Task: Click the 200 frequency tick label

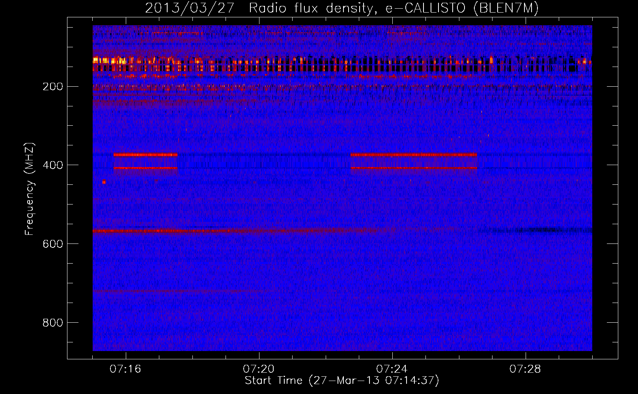Action: coord(53,86)
